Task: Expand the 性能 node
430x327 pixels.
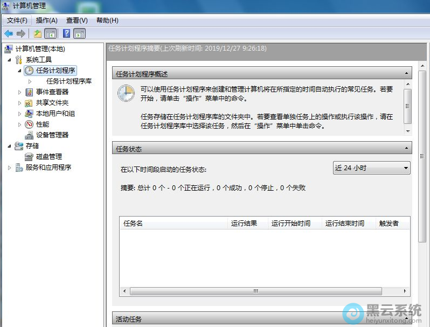Action: 19,125
